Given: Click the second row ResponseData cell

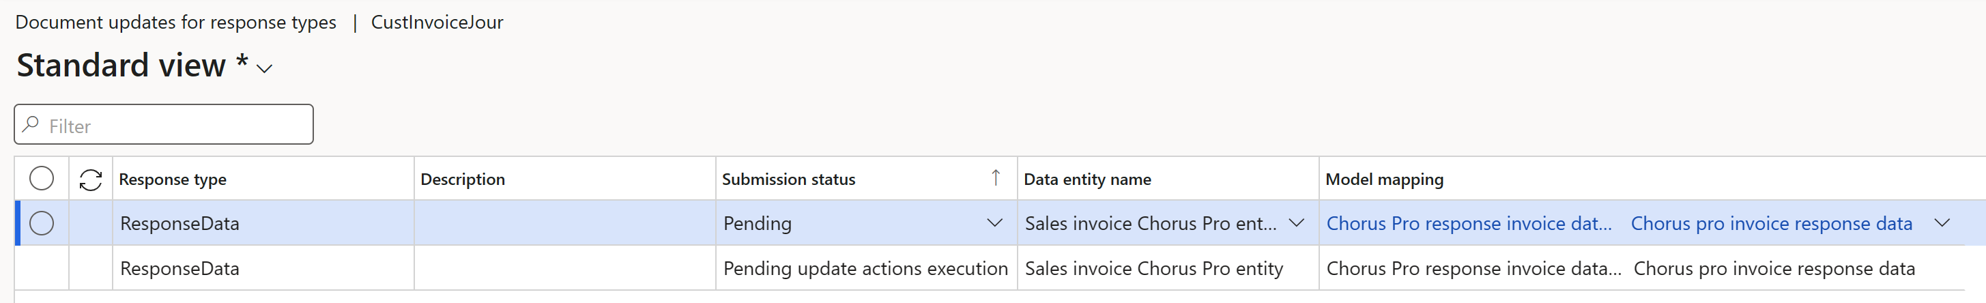Looking at the screenshot, I should pyautogui.click(x=179, y=268).
